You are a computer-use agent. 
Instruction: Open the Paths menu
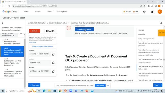point(26,12)
